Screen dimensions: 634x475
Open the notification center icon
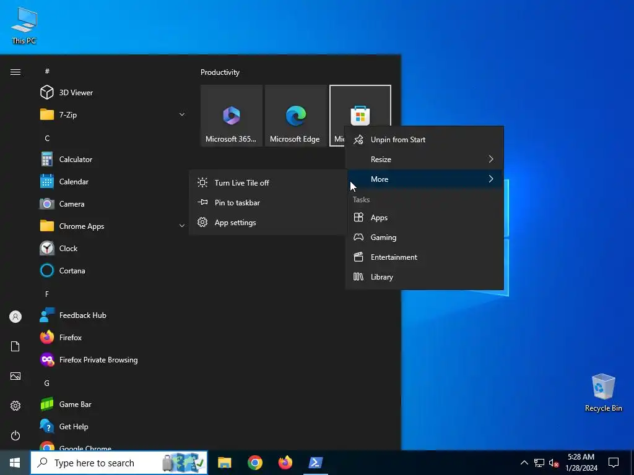tap(614, 463)
